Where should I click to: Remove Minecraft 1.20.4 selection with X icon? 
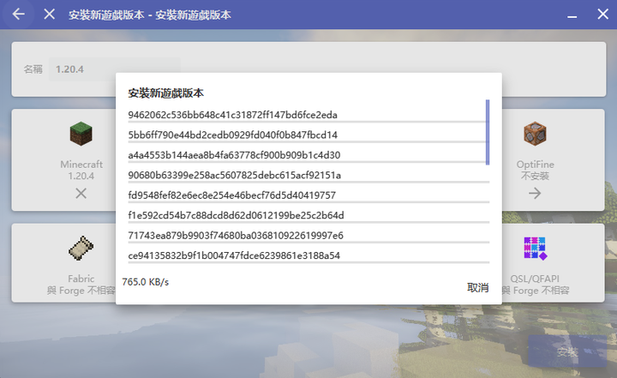(x=81, y=194)
